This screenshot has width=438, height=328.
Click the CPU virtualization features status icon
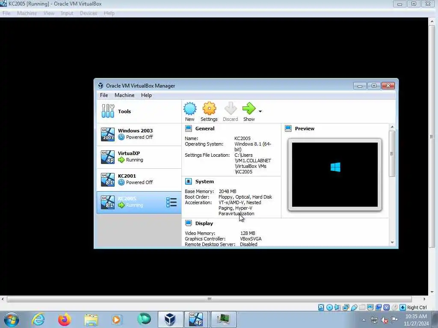[386, 307]
